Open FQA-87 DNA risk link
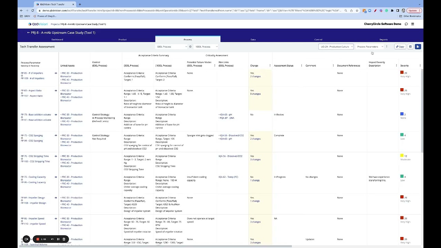The height and width of the screenshot is (248, 441). (226, 118)
